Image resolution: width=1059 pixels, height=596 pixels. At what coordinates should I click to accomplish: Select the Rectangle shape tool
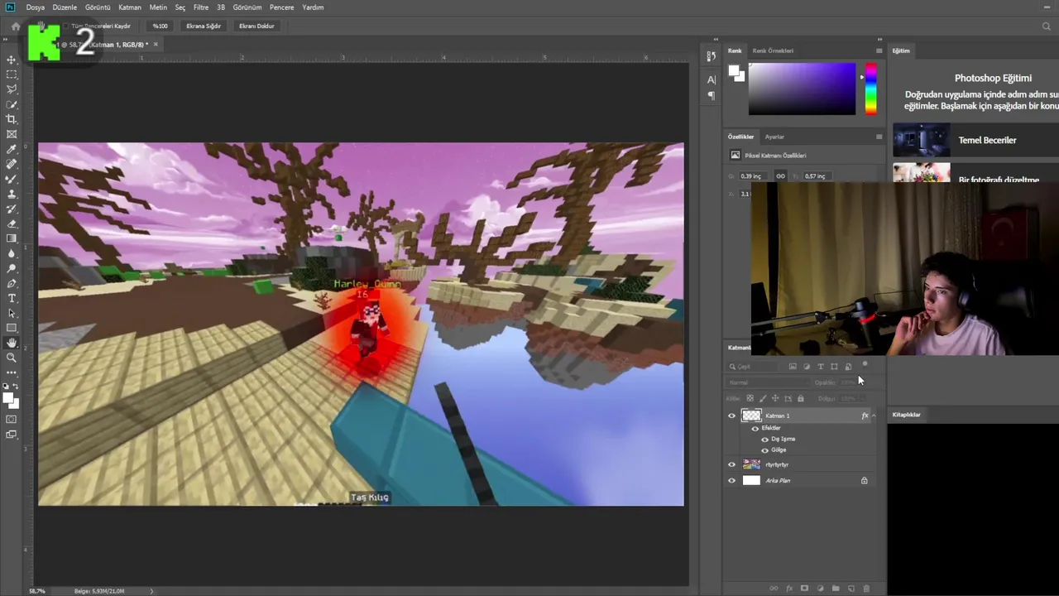tap(12, 328)
